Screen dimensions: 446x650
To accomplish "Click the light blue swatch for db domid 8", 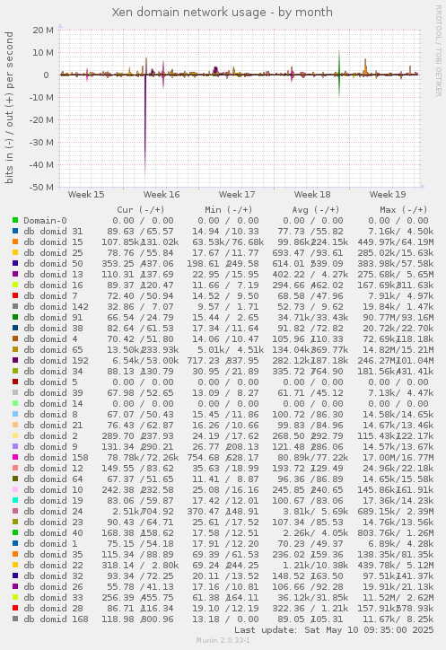I will point(15,415).
